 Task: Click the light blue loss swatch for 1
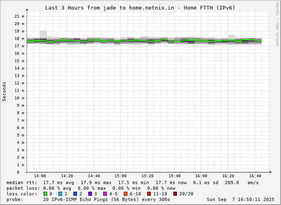pyautogui.click(x=60, y=194)
